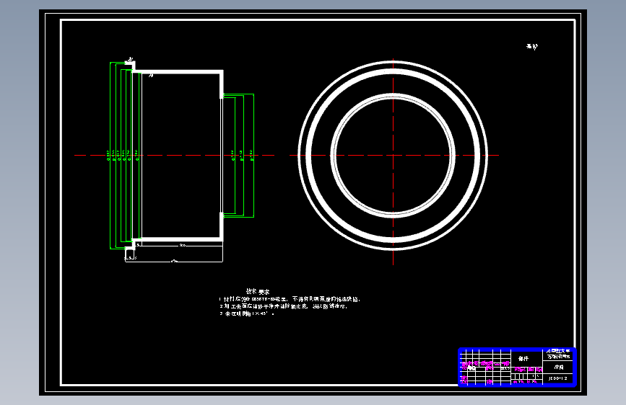Image resolution: width=626 pixels, height=405 pixels.
Task: Click technical requirement line 3 with 1×45° chamfer
Action: (x=247, y=313)
